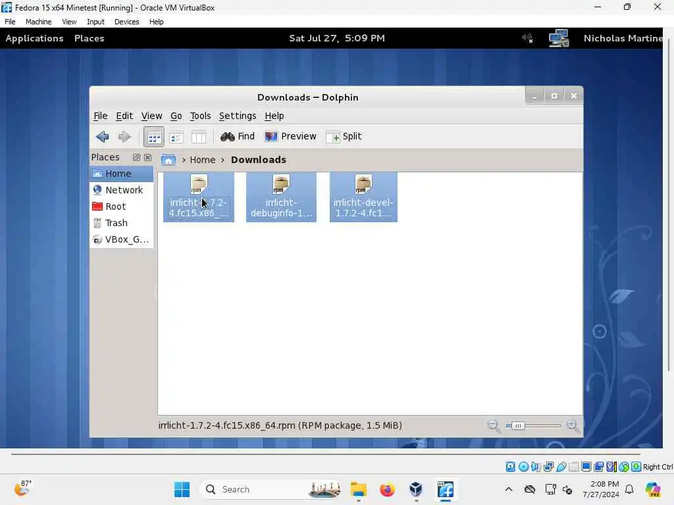This screenshot has width=674, height=505.
Task: Open Dolphin's Settings menu
Action: 237,116
